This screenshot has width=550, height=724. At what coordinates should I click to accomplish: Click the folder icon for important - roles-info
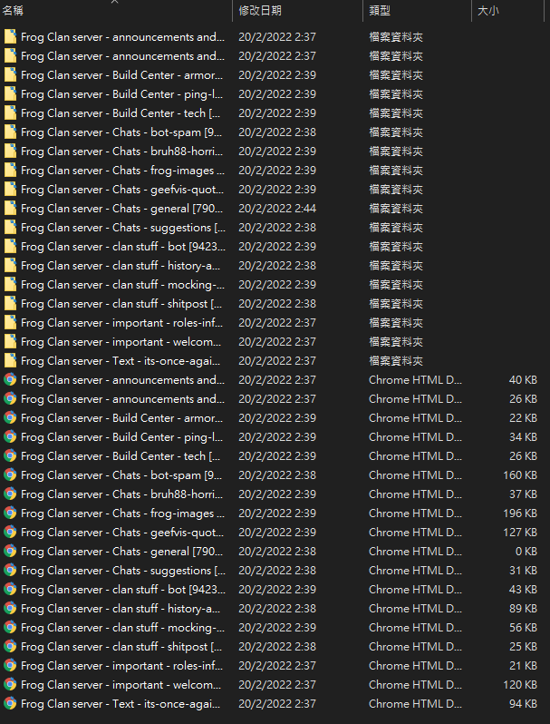click(x=10, y=323)
